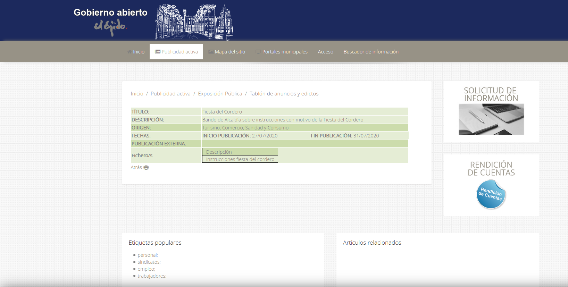Select the 'sindicatos' popular tag
Screen dimensions: 568x287
(x=149, y=262)
